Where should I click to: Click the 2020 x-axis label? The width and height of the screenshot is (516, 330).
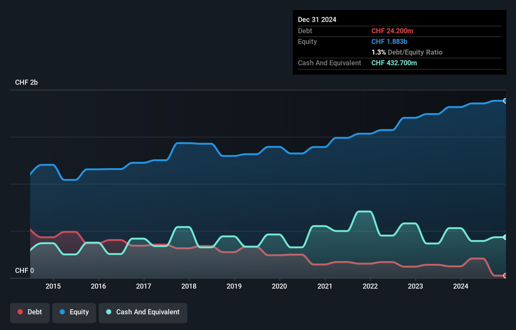coord(279,286)
